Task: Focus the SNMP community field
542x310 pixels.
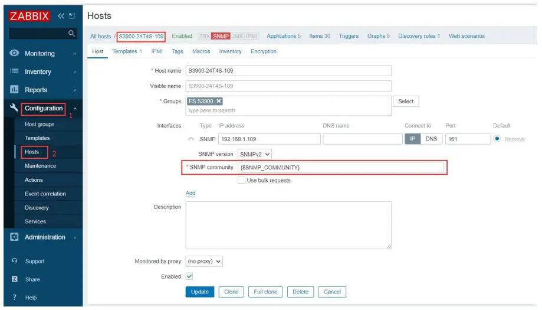Action: point(340,168)
